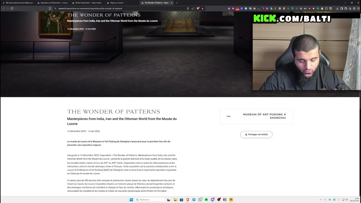Switch to the boursedecommerce TikTok tab
Image resolution: width=361 pixels, height=203 pixels.
pos(18,3)
